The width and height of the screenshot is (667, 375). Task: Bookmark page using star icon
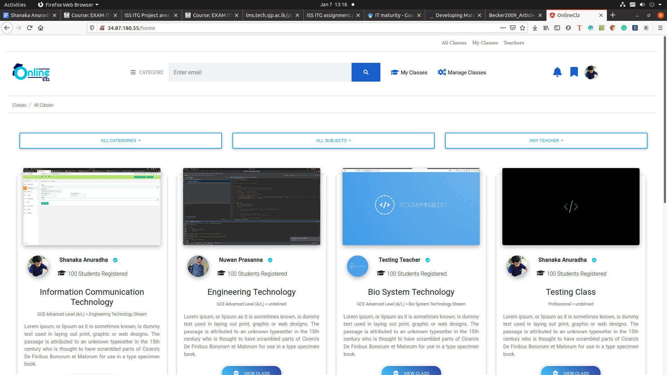click(x=522, y=28)
